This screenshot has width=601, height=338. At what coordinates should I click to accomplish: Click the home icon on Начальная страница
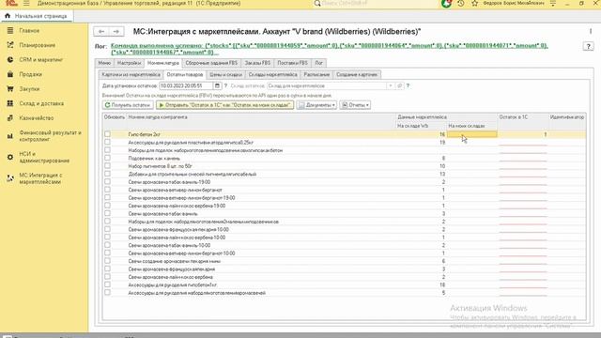coord(8,16)
